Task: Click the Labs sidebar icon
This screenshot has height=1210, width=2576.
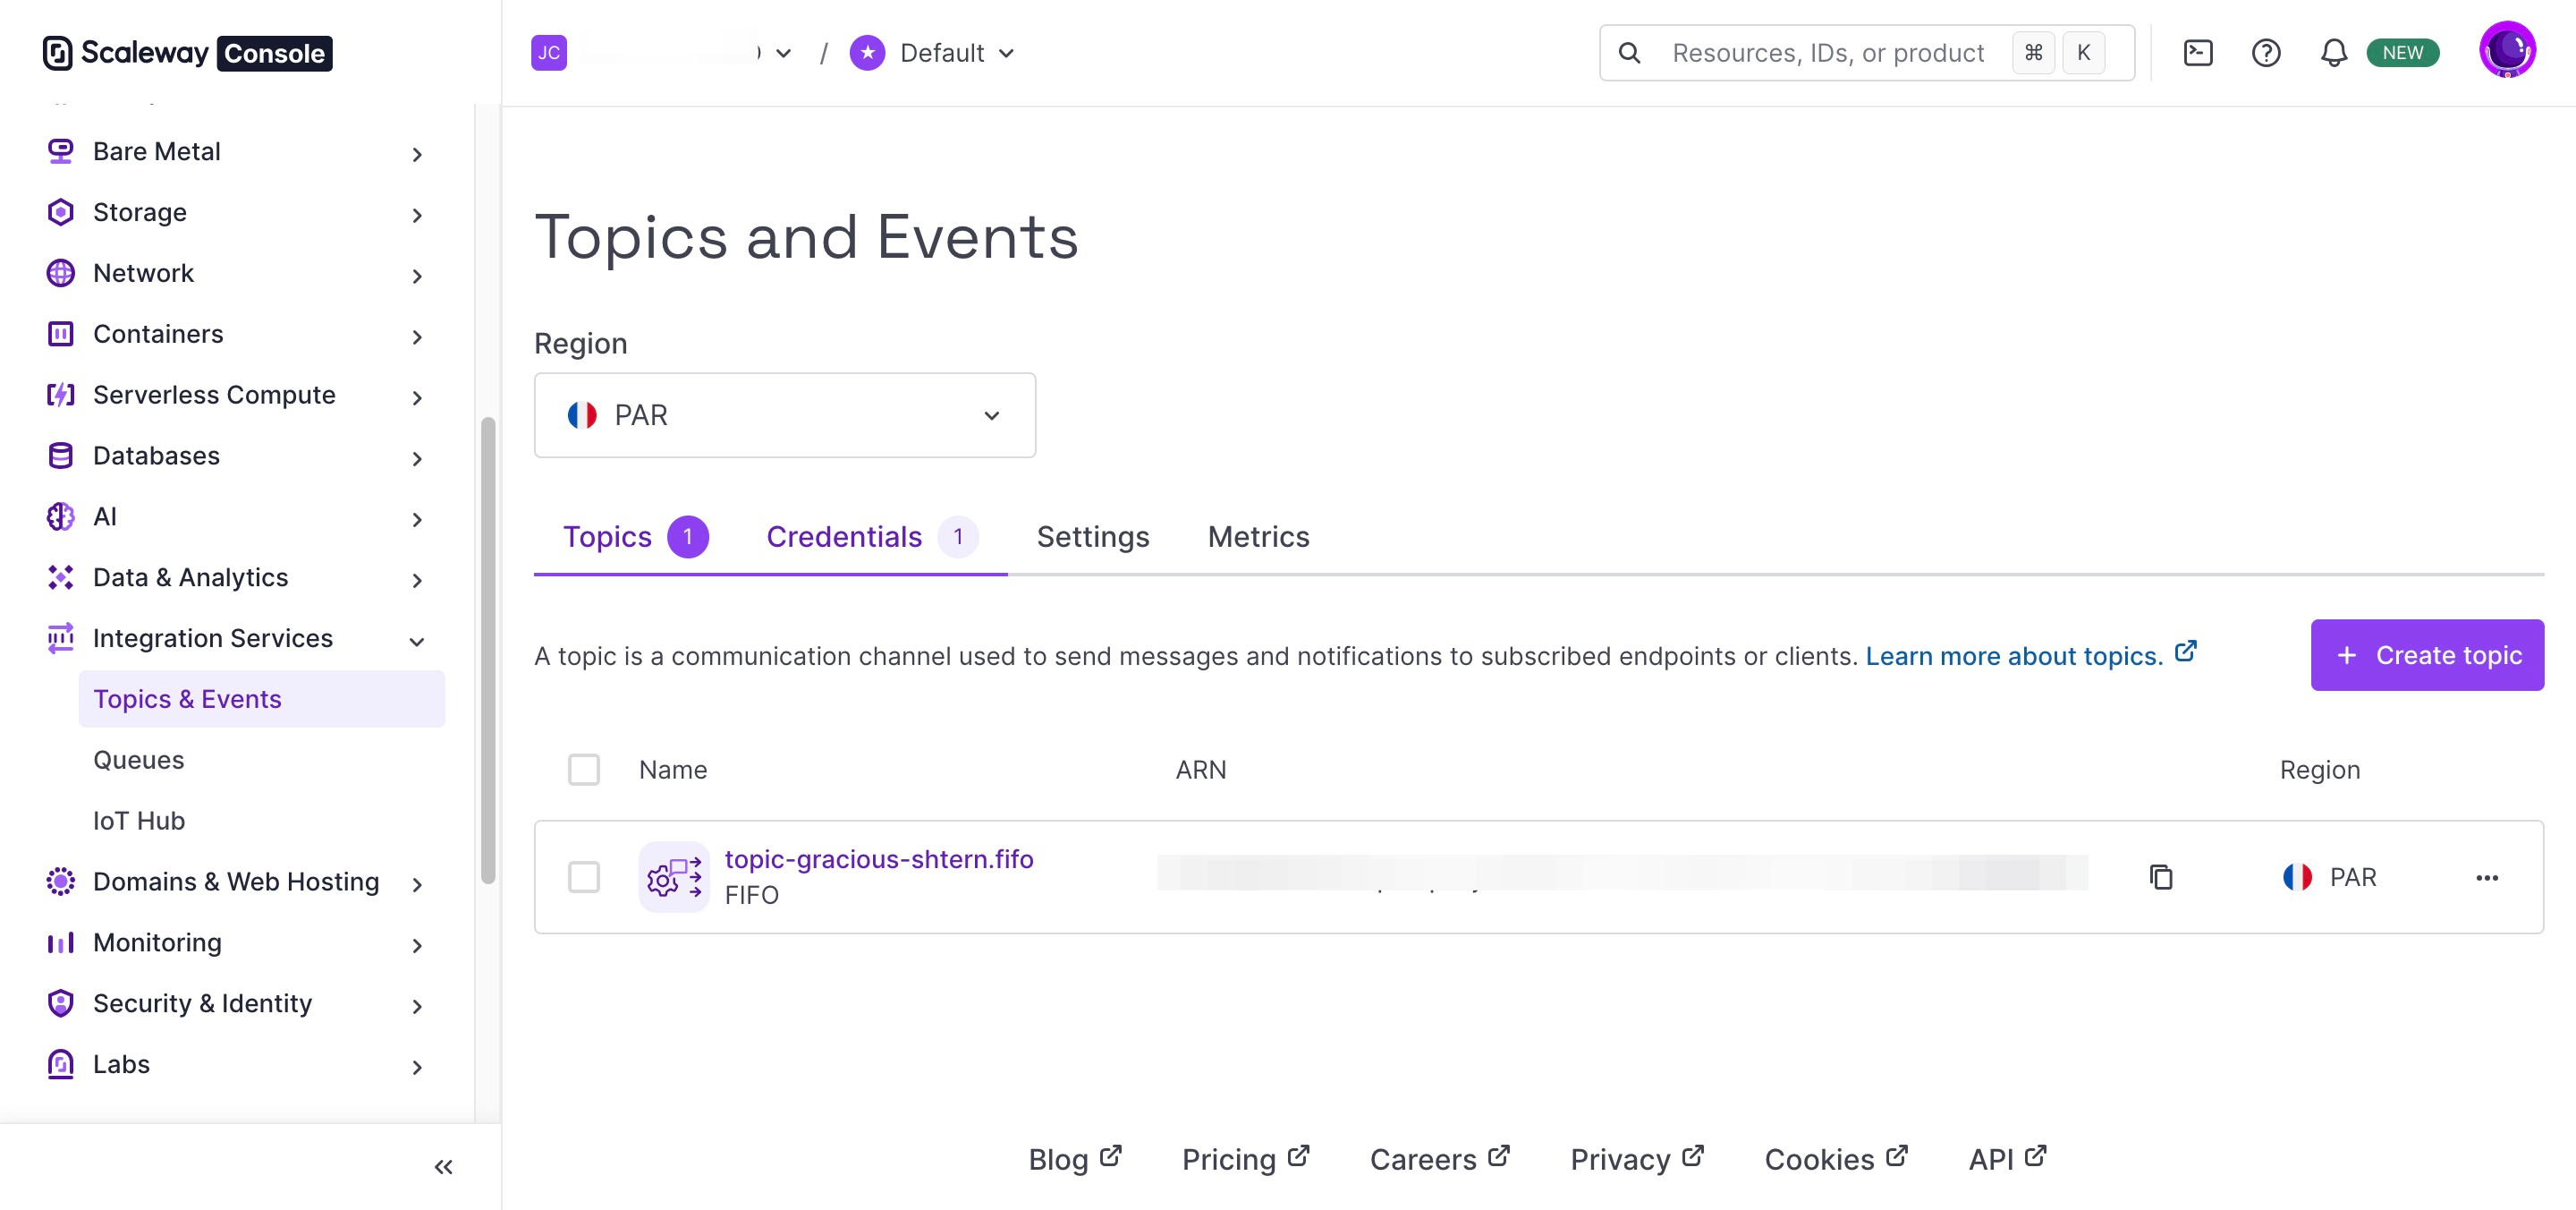Action: [61, 1064]
